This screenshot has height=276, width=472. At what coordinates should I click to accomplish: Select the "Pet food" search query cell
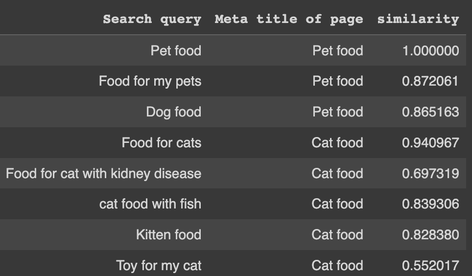click(x=176, y=50)
